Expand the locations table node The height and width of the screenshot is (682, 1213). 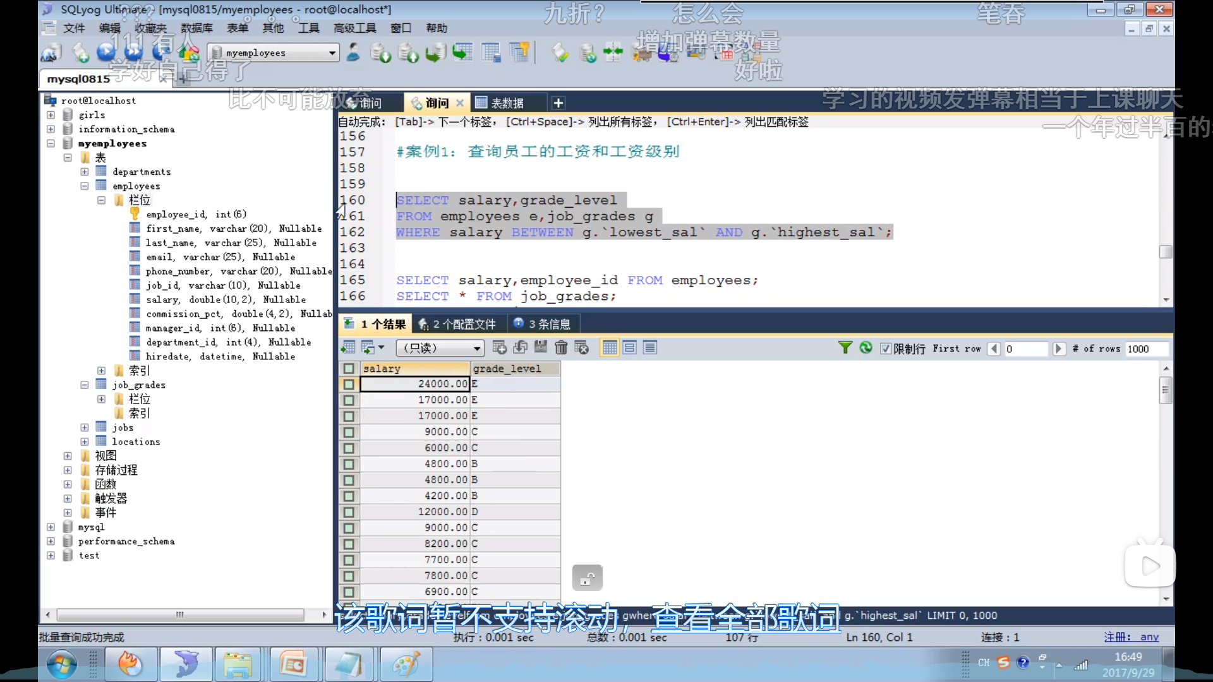tap(85, 441)
